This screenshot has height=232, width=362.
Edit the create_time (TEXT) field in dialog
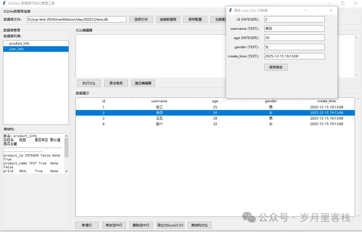tap(294, 56)
